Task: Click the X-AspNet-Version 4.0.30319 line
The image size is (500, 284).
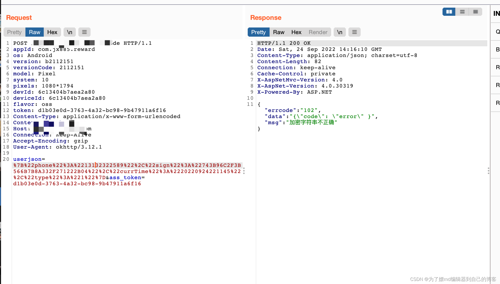Action: [305, 86]
